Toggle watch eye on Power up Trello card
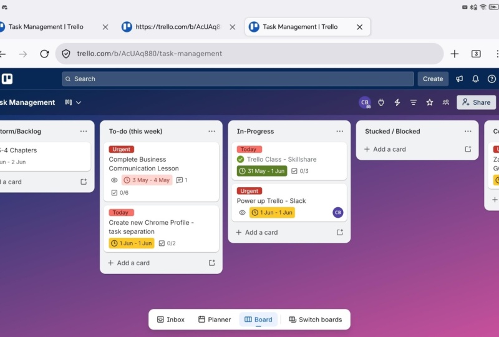This screenshot has height=337, width=499. click(242, 212)
